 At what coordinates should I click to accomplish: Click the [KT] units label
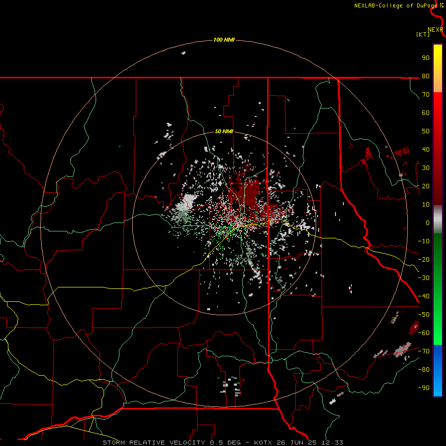point(423,34)
